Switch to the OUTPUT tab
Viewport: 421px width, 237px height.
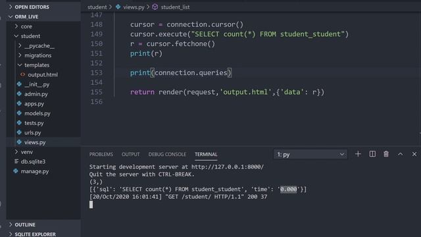[130, 154]
